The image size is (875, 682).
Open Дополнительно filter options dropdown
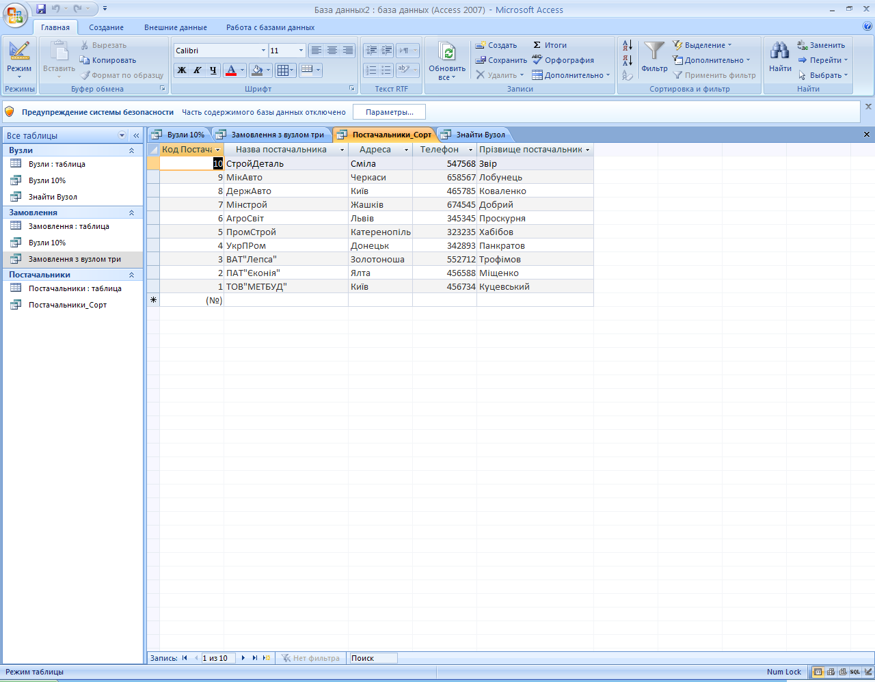pos(711,60)
